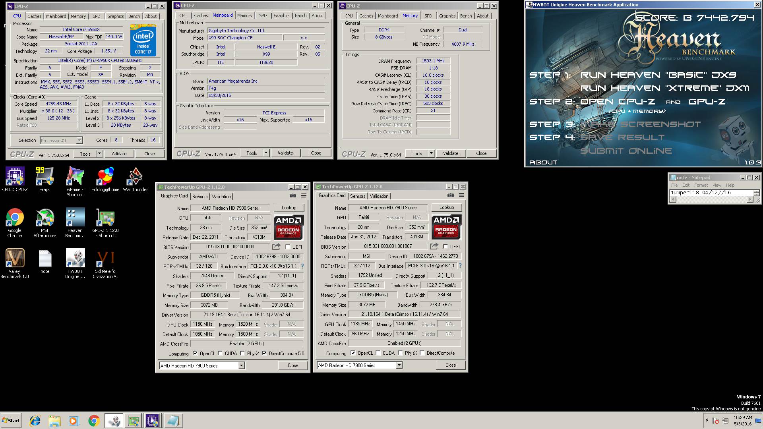Launch War Thunder from the desktop
The width and height of the screenshot is (763, 429).
pos(136,179)
